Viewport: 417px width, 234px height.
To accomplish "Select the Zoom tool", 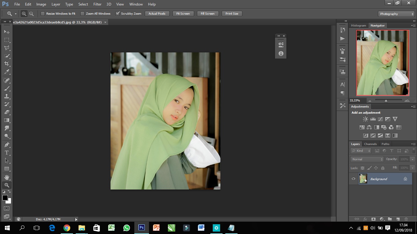I will click(x=7, y=185).
